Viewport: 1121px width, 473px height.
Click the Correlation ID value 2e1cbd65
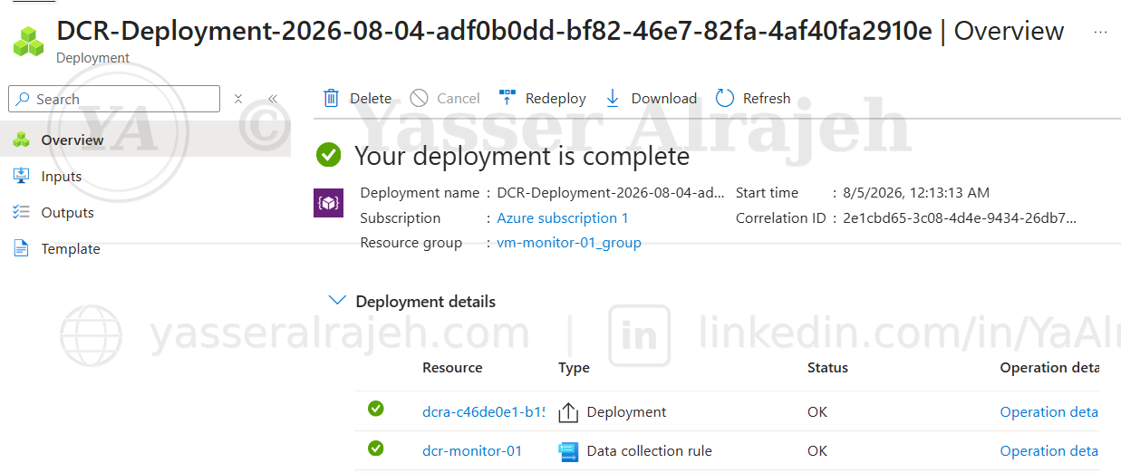click(960, 217)
